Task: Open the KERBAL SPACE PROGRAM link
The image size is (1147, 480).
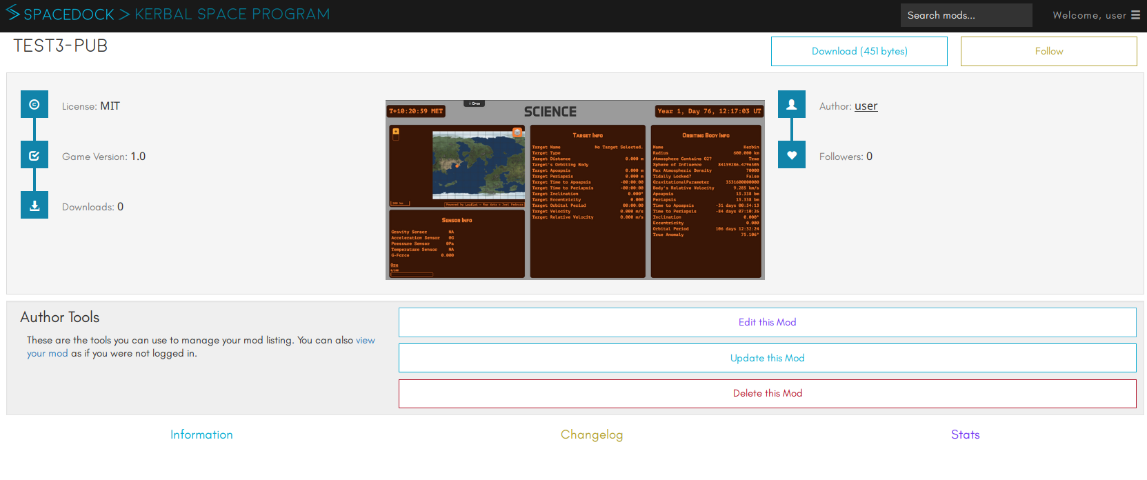Action: click(232, 14)
